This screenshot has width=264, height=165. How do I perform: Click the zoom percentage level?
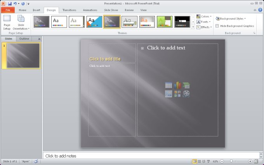pyautogui.click(x=215, y=161)
